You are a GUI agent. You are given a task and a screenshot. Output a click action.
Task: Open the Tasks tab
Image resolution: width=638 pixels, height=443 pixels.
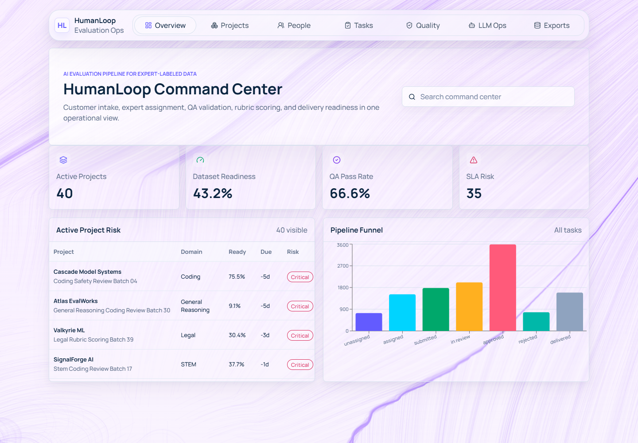coord(358,25)
